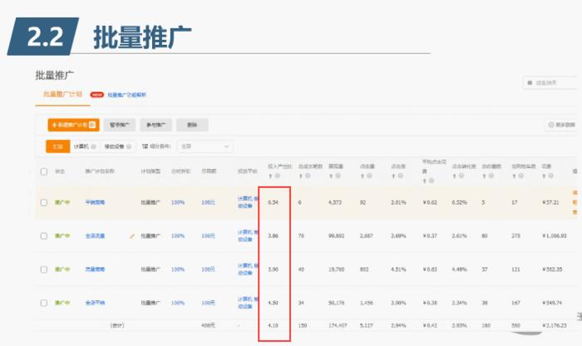
Task: Open help icon under 花费 header
Action: point(550,175)
